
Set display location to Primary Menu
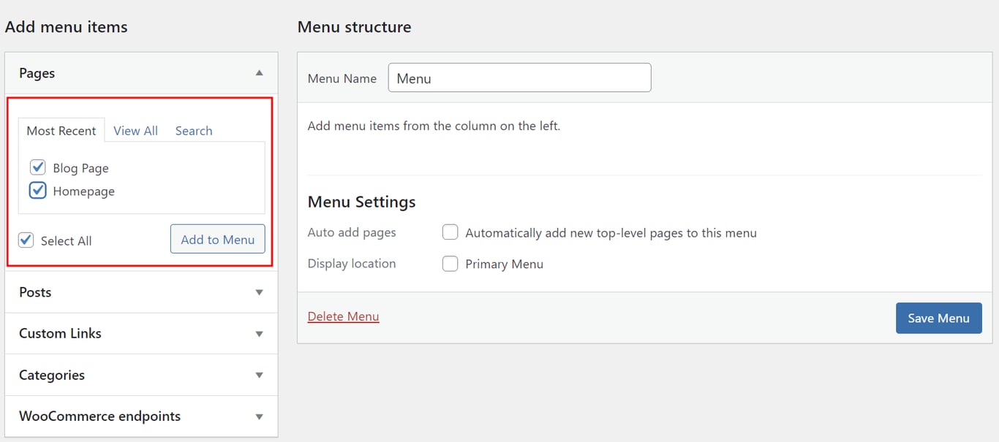pyautogui.click(x=450, y=263)
